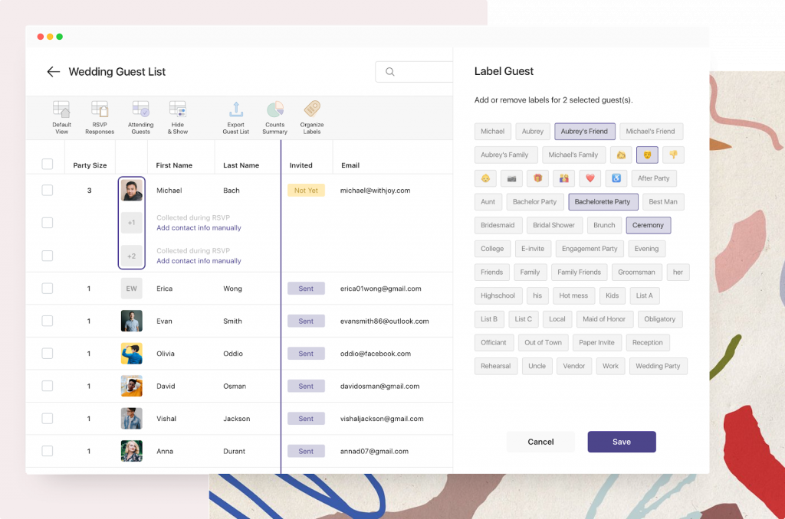Select Erica Wong's row checkbox
This screenshot has height=519, width=785.
pyautogui.click(x=48, y=289)
